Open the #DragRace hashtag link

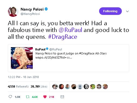[x=63, y=37]
